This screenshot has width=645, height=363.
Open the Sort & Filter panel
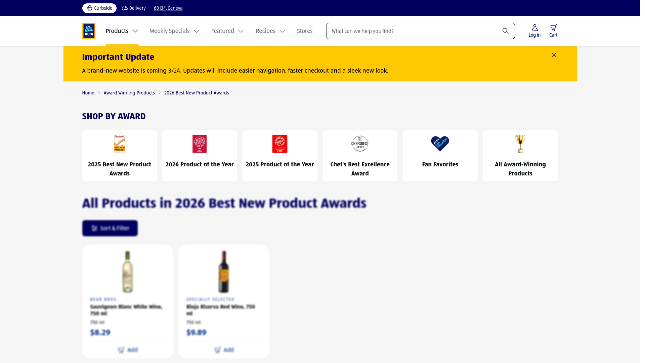coord(110,228)
